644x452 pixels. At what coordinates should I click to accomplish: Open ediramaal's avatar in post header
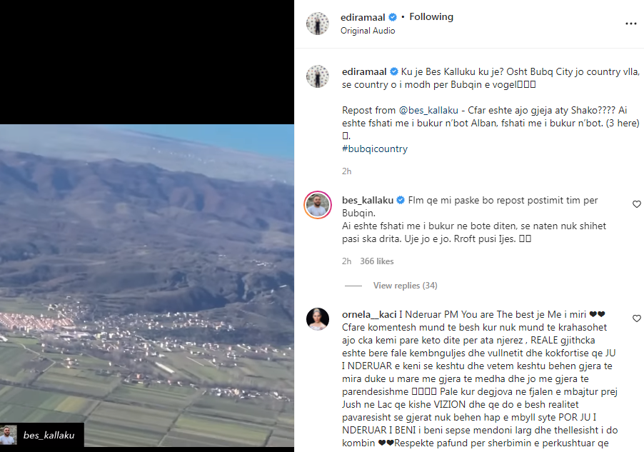click(317, 24)
